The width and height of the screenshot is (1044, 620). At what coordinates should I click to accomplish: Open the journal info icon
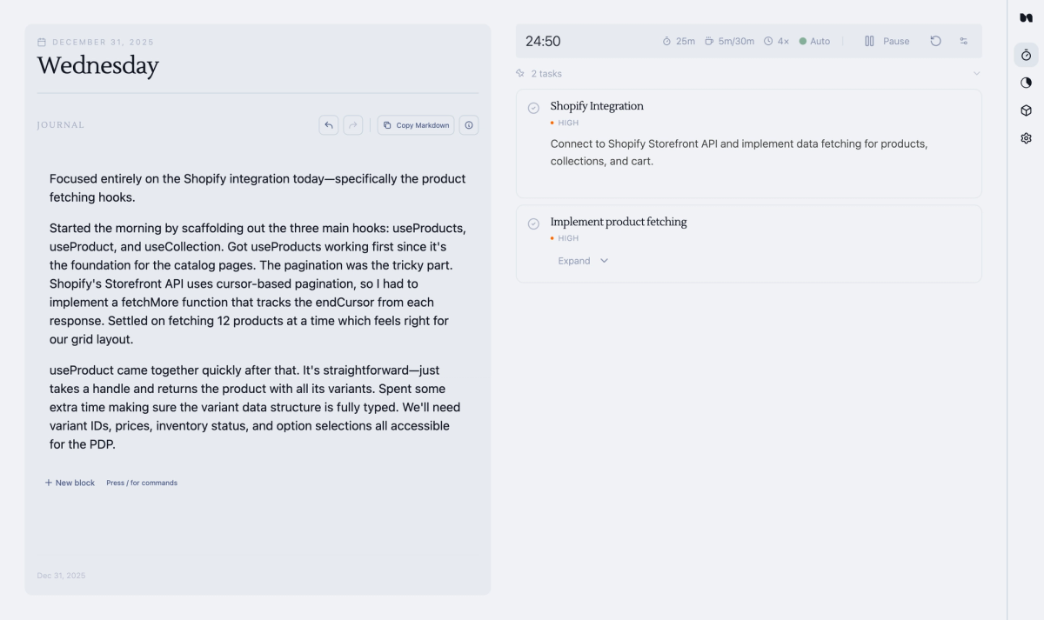(469, 125)
